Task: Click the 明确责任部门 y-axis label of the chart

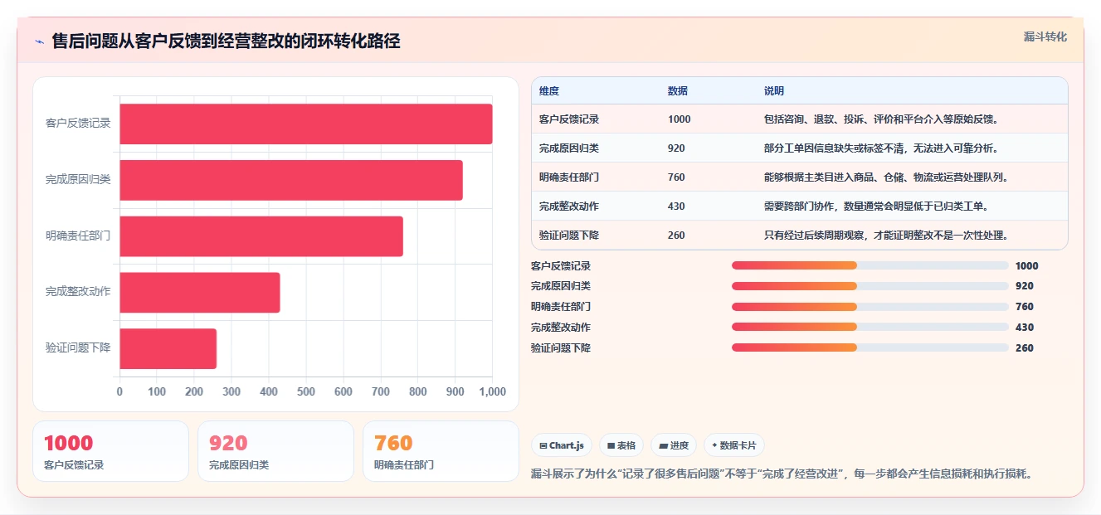Action: (x=78, y=236)
